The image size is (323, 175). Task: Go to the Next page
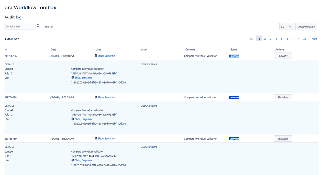click(314, 39)
